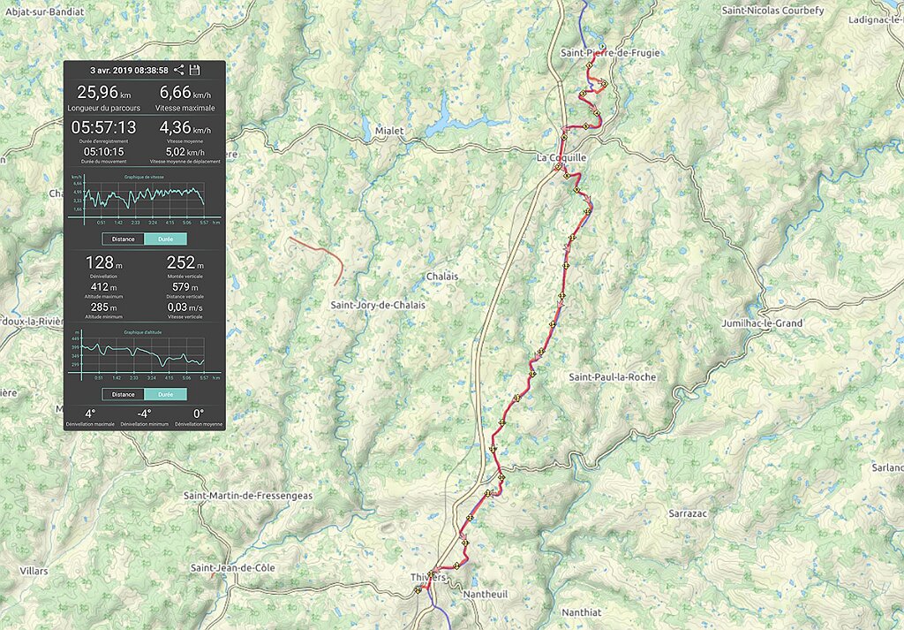Click the track start flag near Saint-Pierre-de-Frugie
This screenshot has width=904, height=630.
pos(602,46)
